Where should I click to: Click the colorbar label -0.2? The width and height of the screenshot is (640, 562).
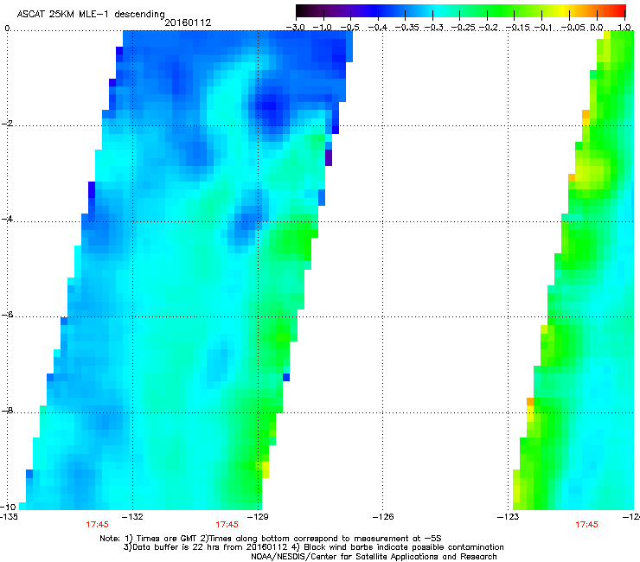pos(489,28)
